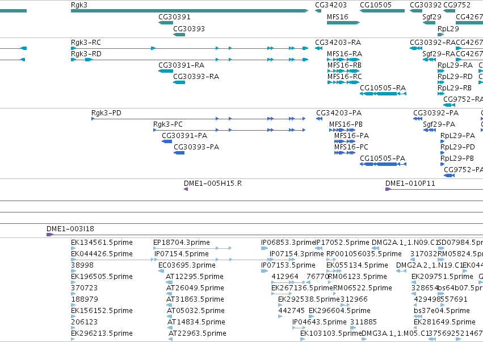Click the IP04643.5prime EST

(x=299, y=328)
